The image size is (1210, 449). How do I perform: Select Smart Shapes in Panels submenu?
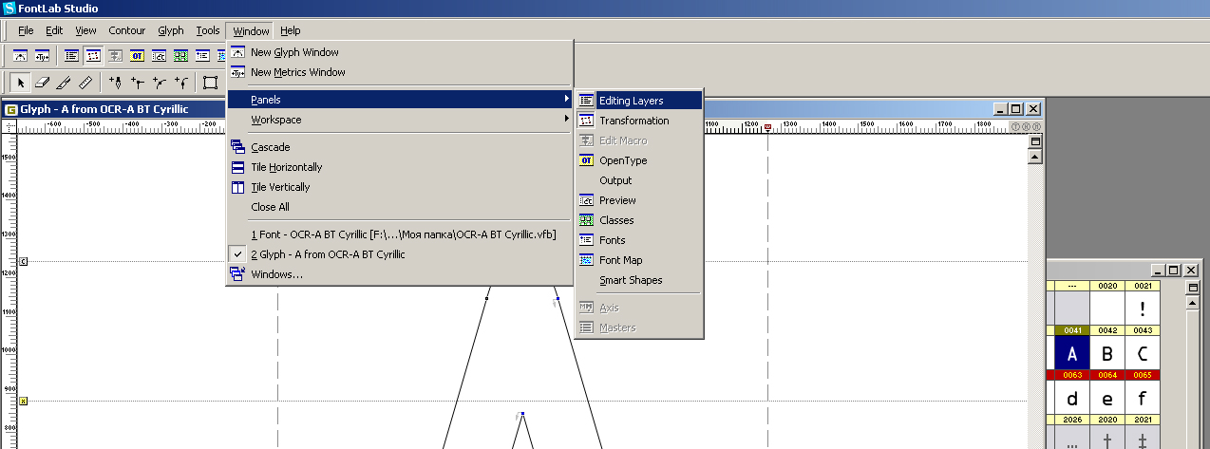[x=638, y=280]
